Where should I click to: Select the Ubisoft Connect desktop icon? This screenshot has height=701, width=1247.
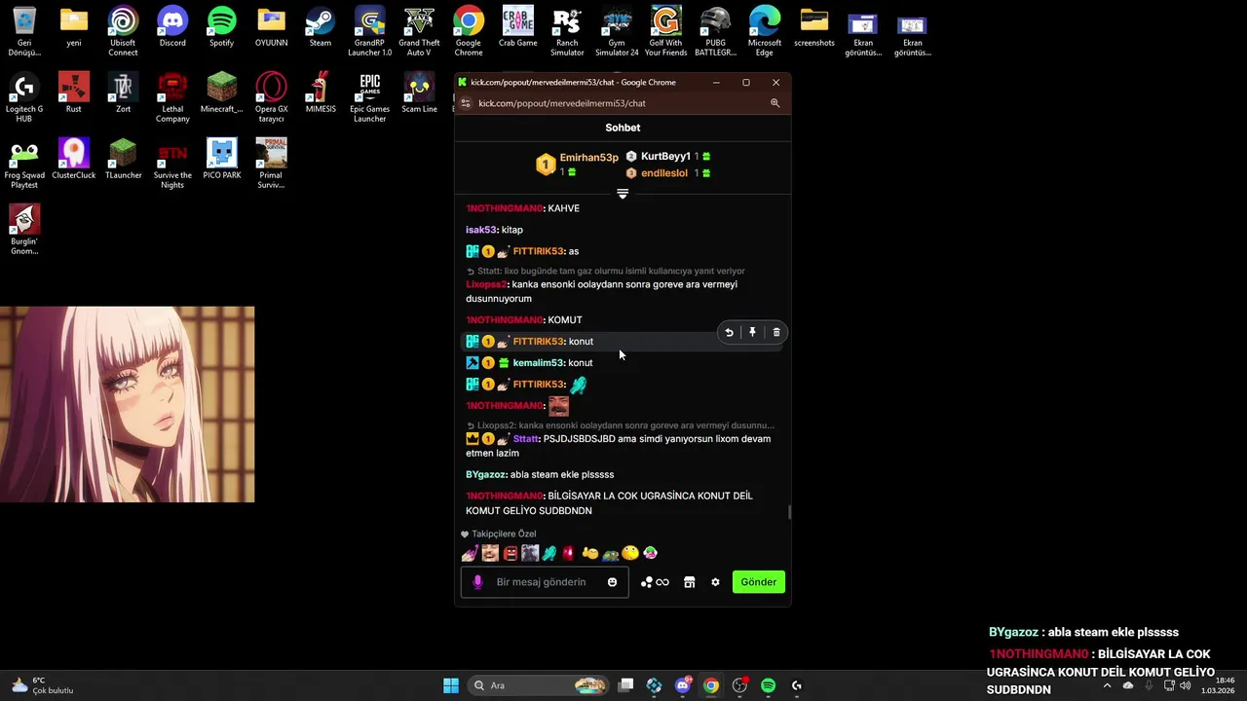click(x=123, y=31)
